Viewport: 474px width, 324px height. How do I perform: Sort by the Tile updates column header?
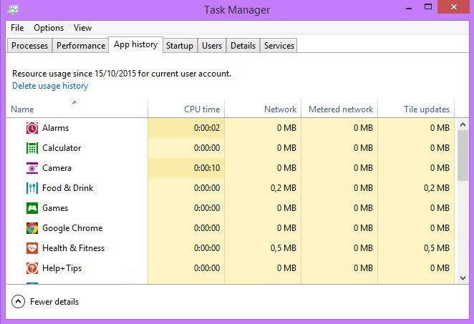416,108
